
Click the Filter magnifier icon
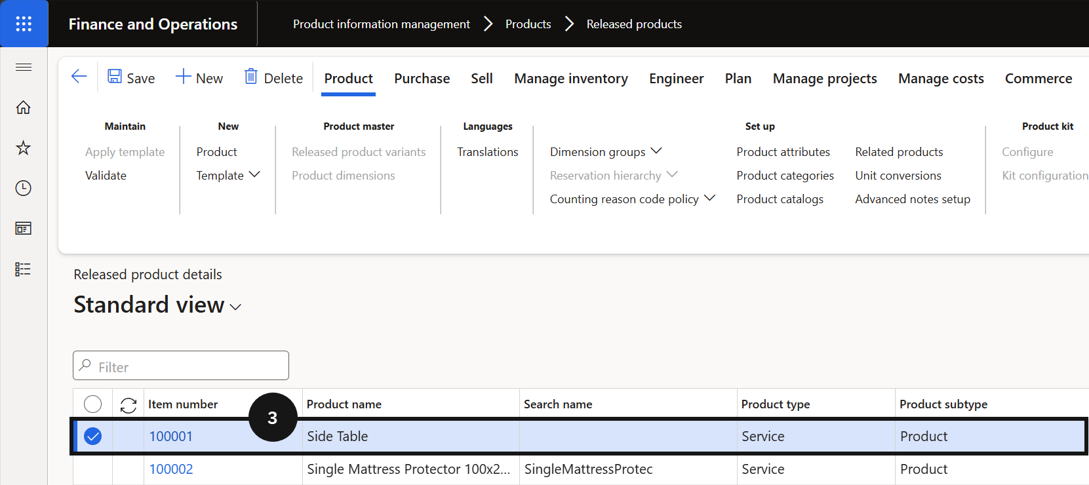click(x=85, y=366)
